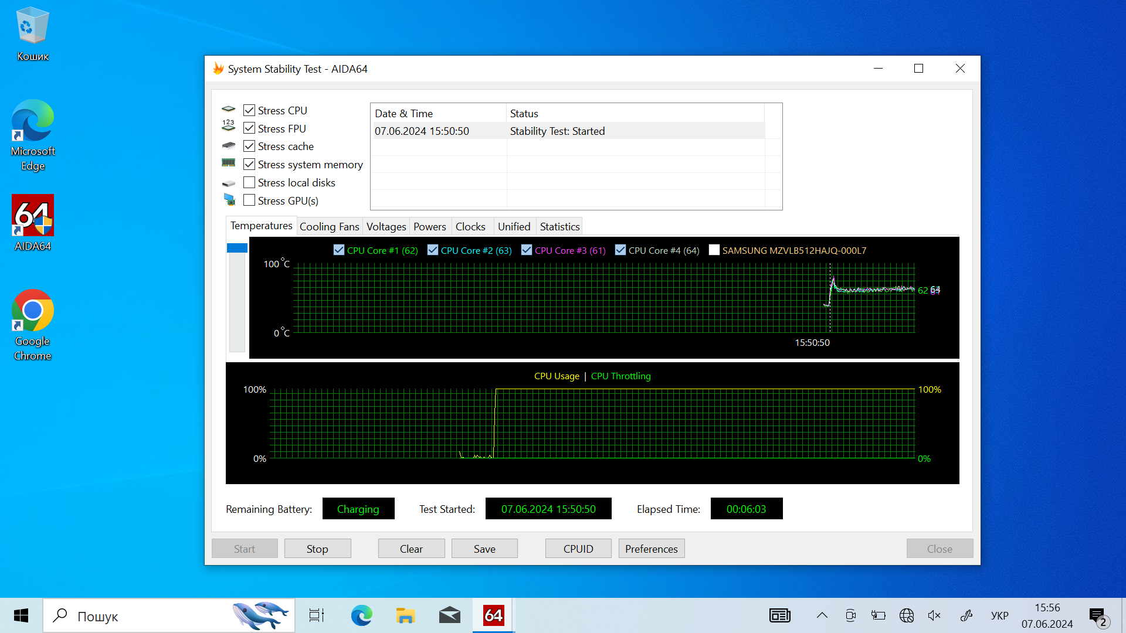Click the Charging battery status value

click(x=358, y=509)
